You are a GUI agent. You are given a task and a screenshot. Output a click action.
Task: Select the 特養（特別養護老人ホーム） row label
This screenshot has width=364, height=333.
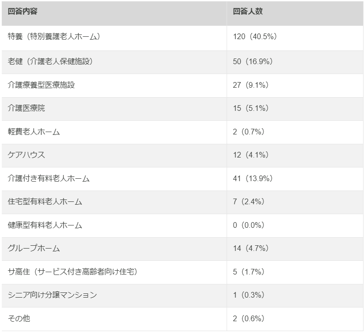click(x=54, y=37)
